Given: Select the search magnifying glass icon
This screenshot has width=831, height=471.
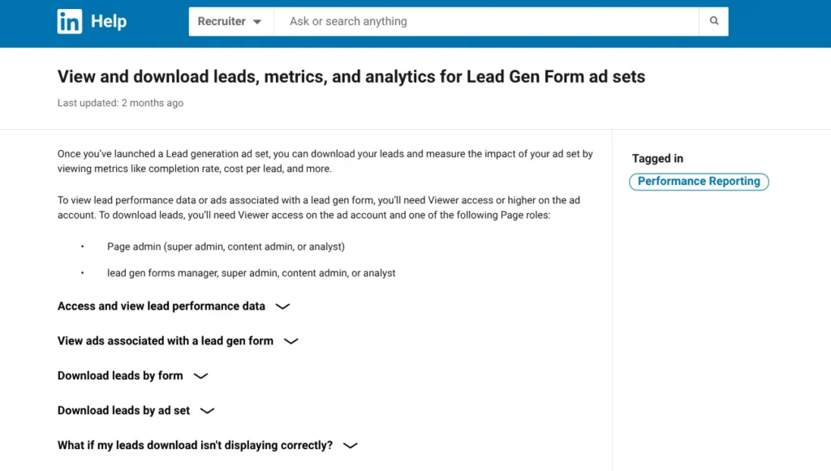Looking at the screenshot, I should pos(713,21).
